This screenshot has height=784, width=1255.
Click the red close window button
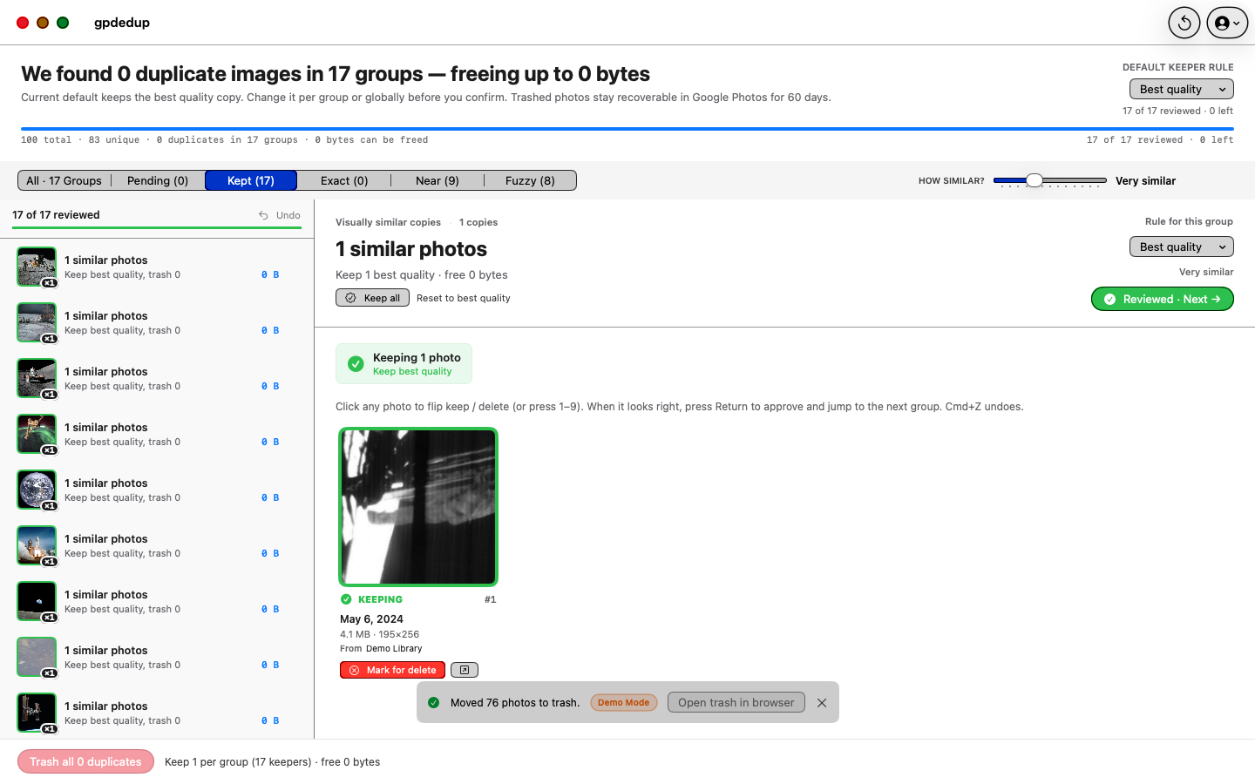tap(23, 23)
